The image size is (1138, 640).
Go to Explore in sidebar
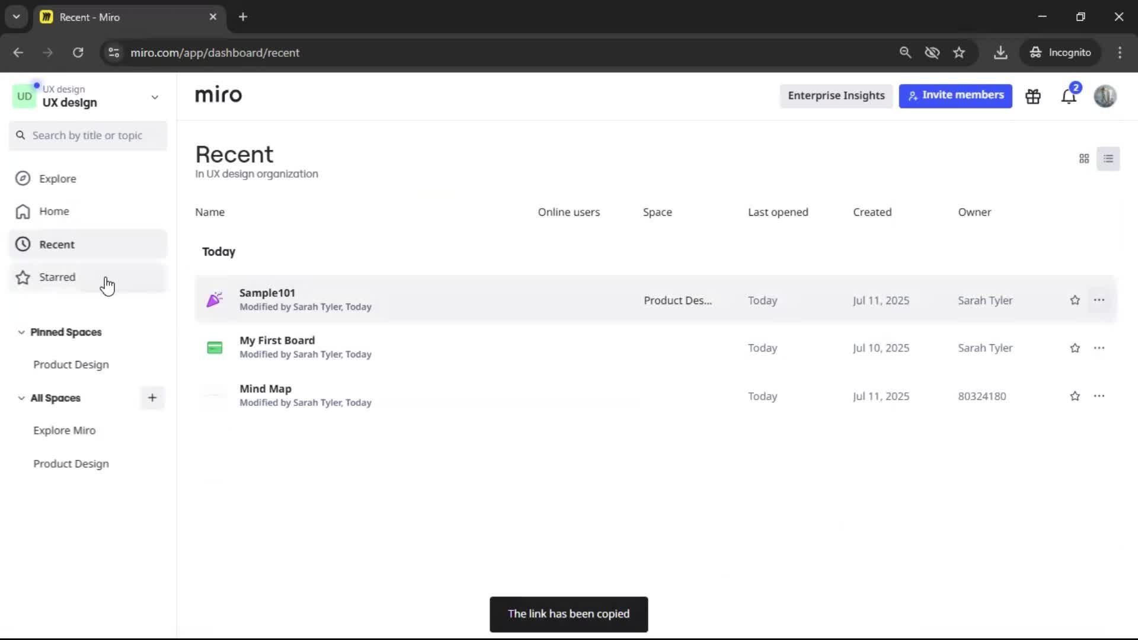pyautogui.click(x=88, y=178)
